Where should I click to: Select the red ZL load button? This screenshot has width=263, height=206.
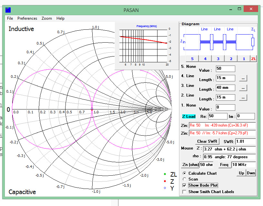[x=253, y=59]
